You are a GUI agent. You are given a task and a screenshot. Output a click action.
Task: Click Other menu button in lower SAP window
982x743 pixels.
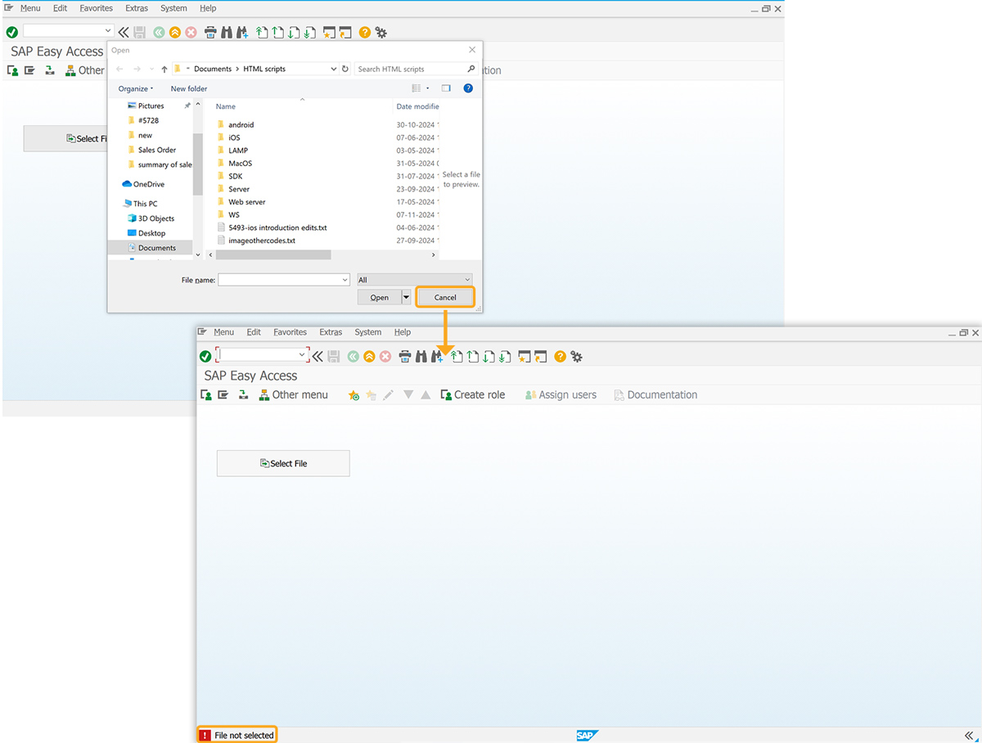(293, 395)
